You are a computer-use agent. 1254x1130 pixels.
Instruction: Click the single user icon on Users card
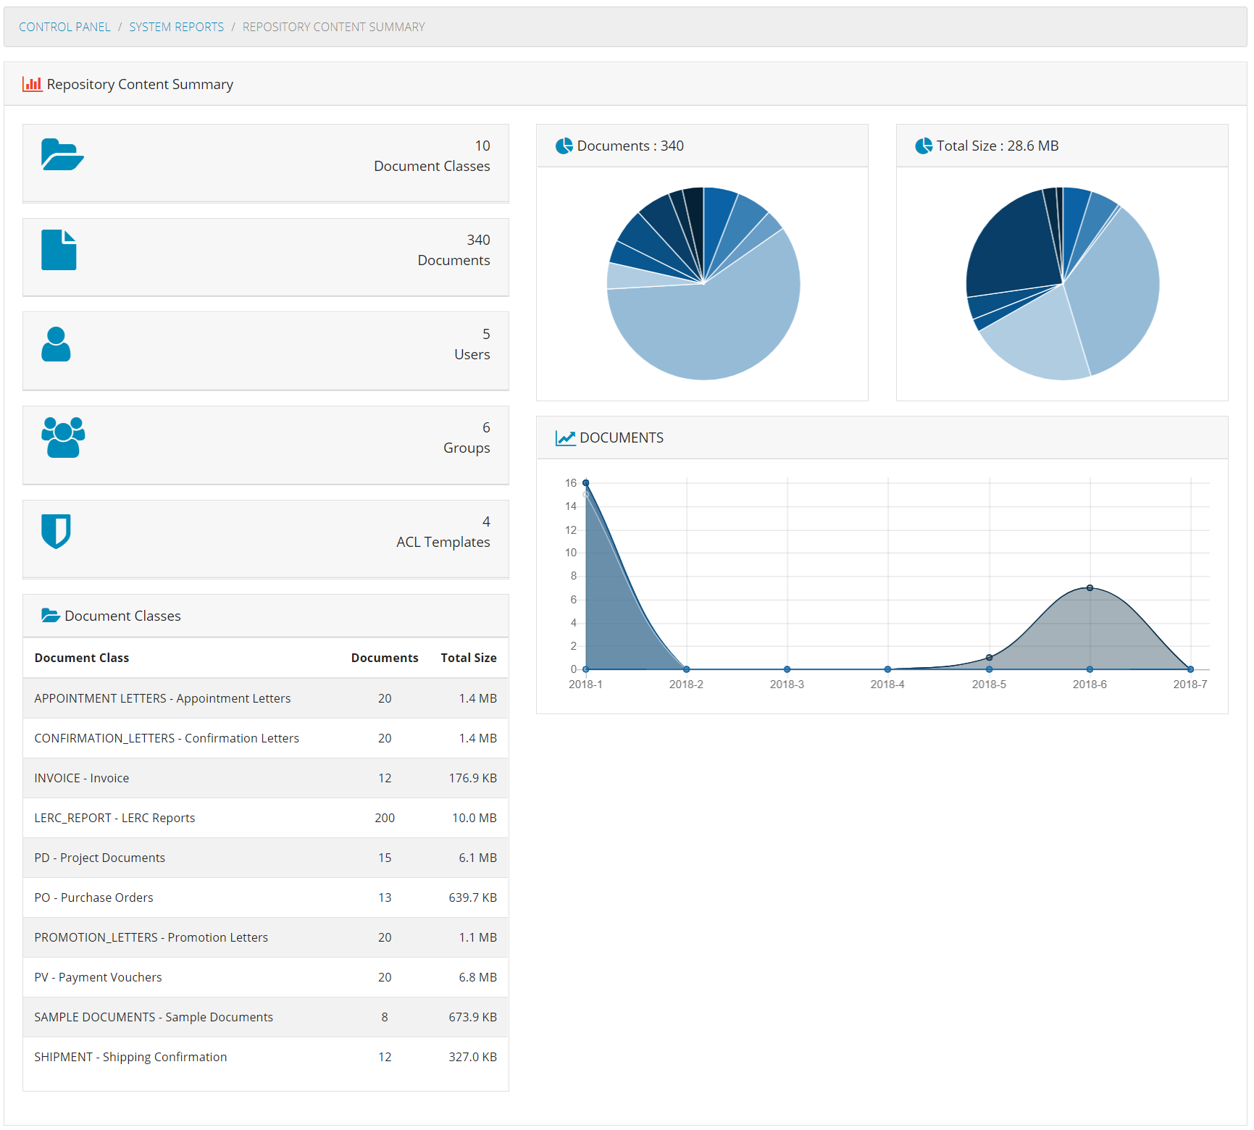[56, 344]
